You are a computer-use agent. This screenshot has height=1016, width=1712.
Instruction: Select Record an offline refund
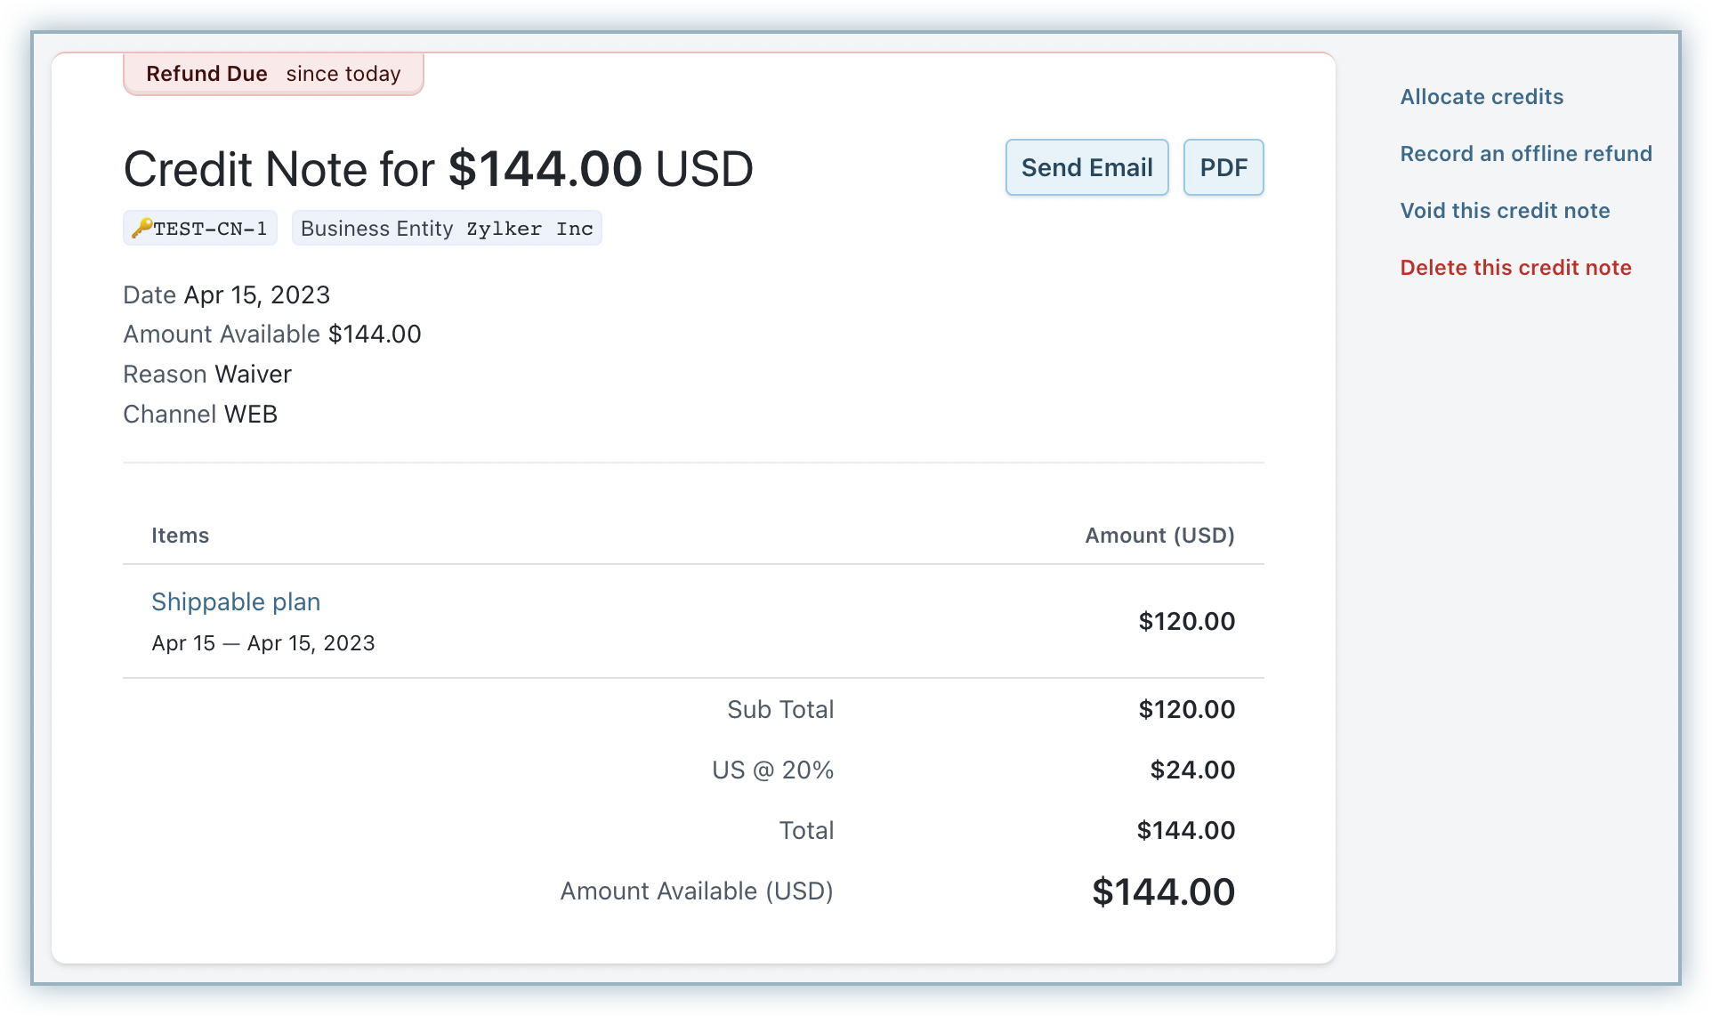coord(1526,154)
